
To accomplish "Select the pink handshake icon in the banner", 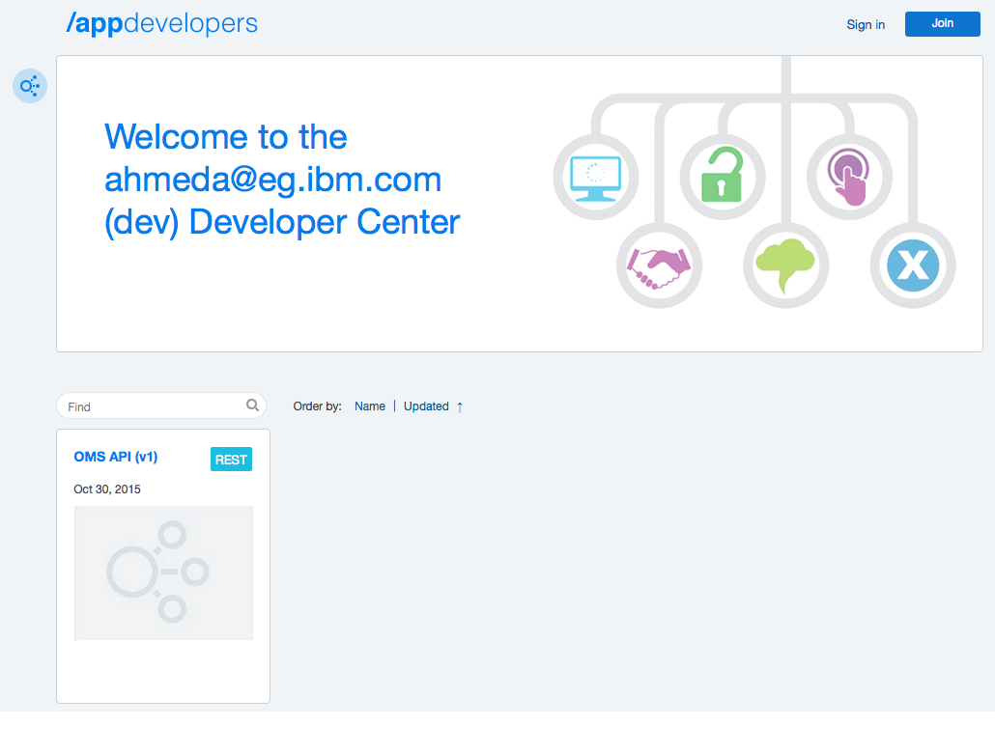I will 659,265.
